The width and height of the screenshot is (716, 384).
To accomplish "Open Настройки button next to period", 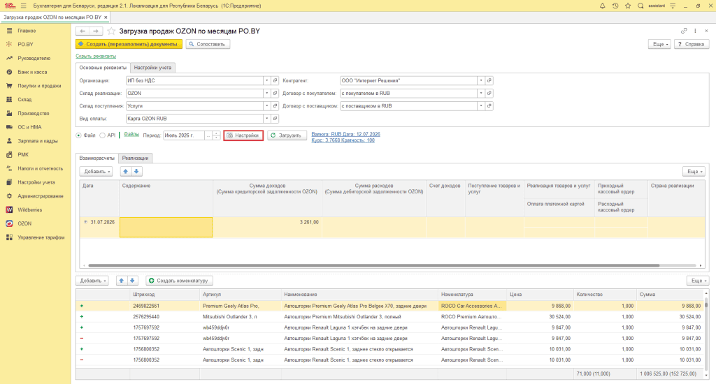I will [243, 135].
